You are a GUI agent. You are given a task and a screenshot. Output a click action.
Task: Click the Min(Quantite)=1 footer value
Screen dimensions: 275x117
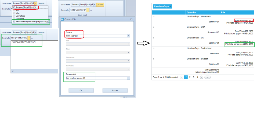212,70
